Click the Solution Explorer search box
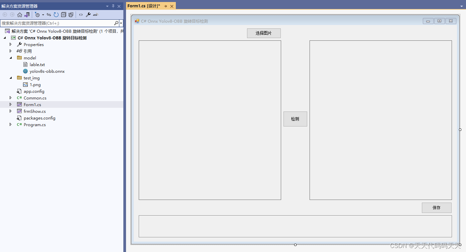The width and height of the screenshot is (466, 252). tap(57, 23)
